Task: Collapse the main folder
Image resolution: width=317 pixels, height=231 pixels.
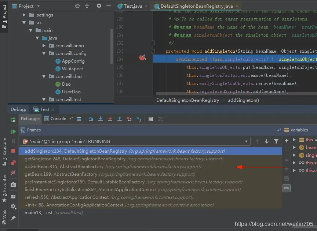Action: coord(31,30)
